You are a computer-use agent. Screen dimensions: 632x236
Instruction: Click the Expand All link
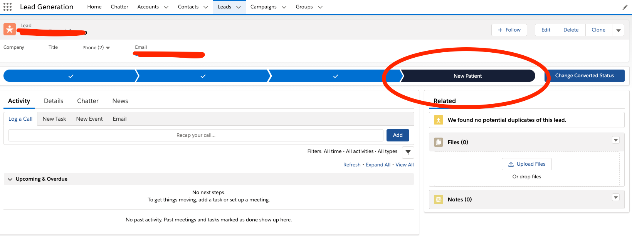[378, 165]
